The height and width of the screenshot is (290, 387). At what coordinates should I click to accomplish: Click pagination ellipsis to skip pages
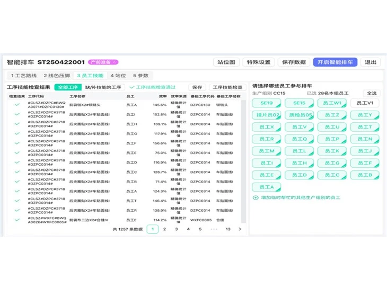[214, 229]
